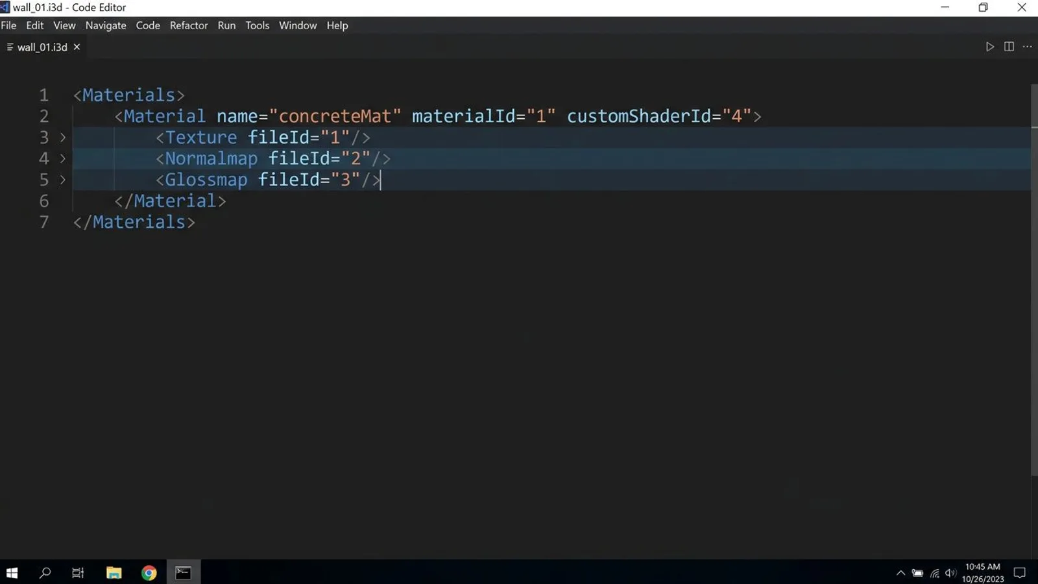Click line number 2 in the gutter
The image size is (1038, 584).
coord(43,116)
